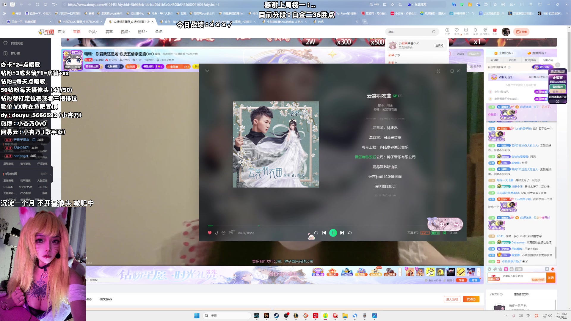Open Douyu 直播 navigation item
The image size is (571, 321).
point(77,32)
